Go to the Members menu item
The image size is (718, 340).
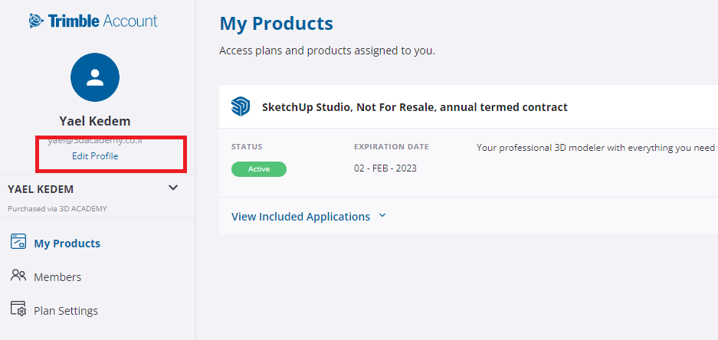click(x=57, y=277)
